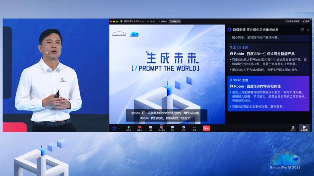Turn on the camera (摄像头)

140,128
